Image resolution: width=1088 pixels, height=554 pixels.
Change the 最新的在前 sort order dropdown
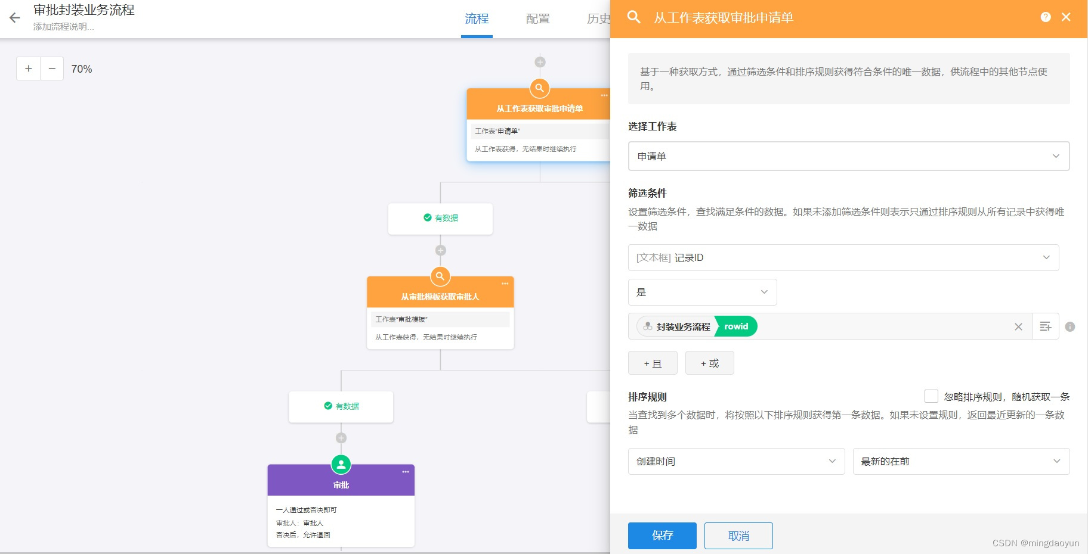(960, 461)
